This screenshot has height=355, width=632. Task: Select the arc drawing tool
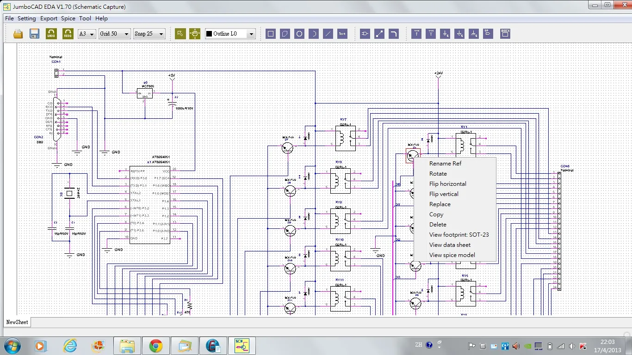click(x=313, y=33)
